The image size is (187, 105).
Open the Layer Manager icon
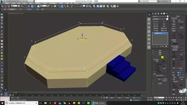pyautogui.click(x=94, y=6)
